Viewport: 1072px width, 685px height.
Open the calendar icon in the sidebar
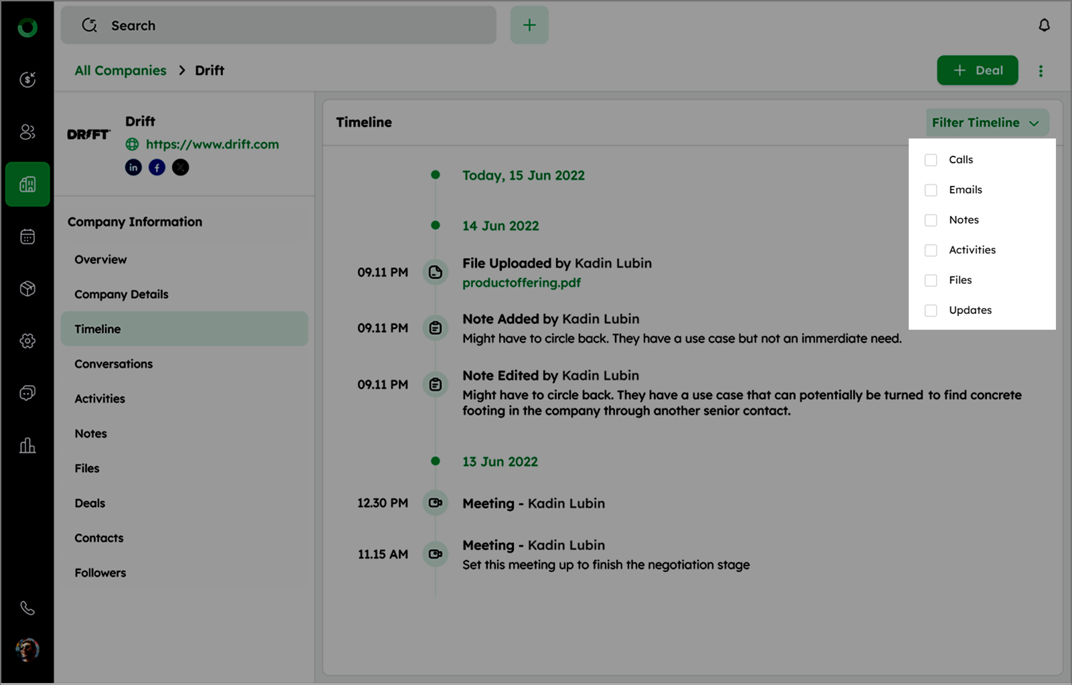tap(27, 236)
